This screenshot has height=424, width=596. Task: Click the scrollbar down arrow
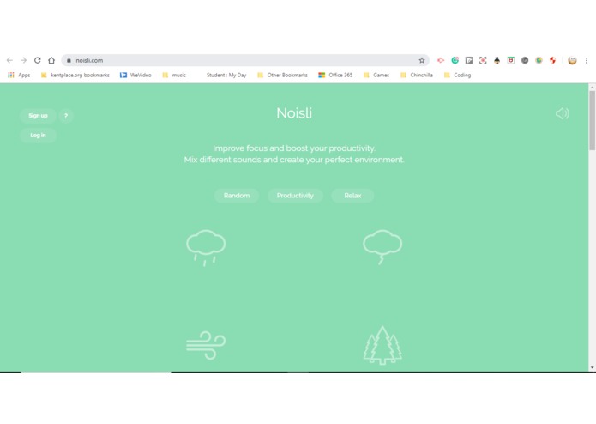593,367
